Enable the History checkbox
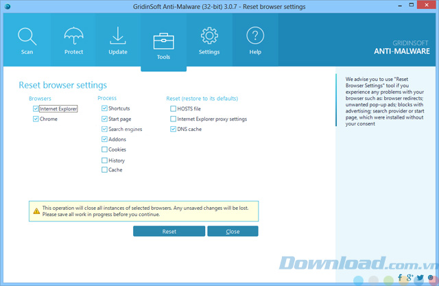439x286 pixels. (104, 160)
